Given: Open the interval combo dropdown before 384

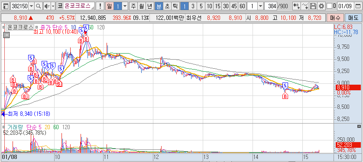Looking at the screenshot, I should [260, 6].
